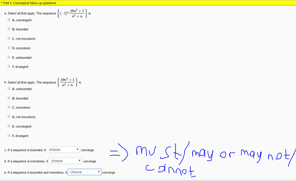This screenshot has width=296, height=181.
Task: Enable 'D. not monotonic' in part b
Action: click(x=9, y=116)
